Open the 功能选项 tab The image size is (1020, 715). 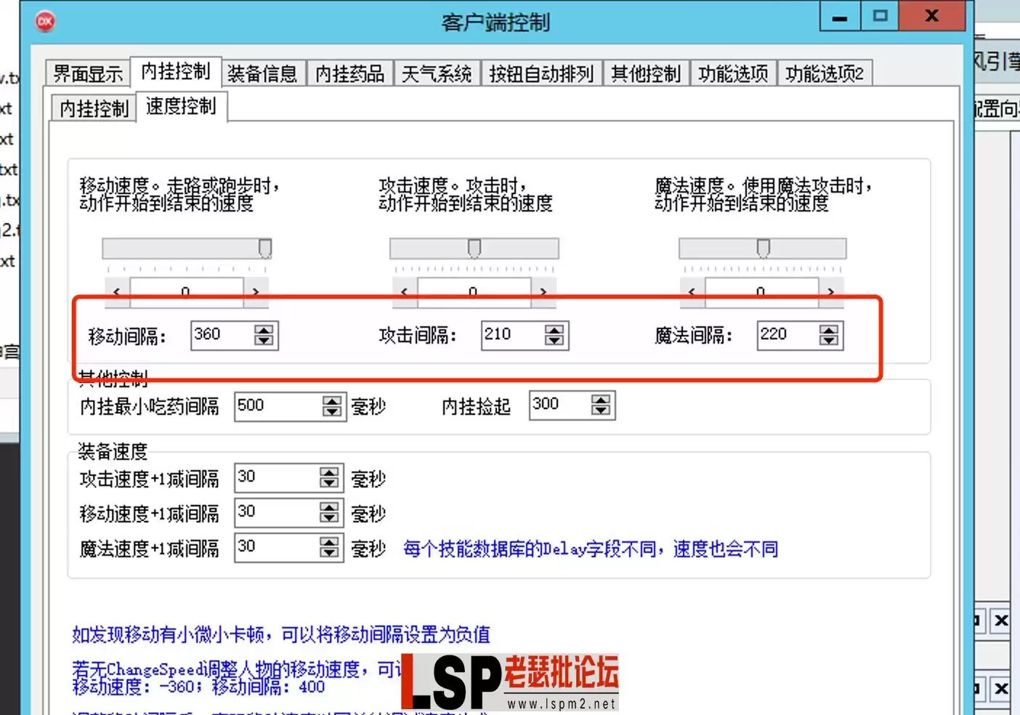tap(733, 74)
